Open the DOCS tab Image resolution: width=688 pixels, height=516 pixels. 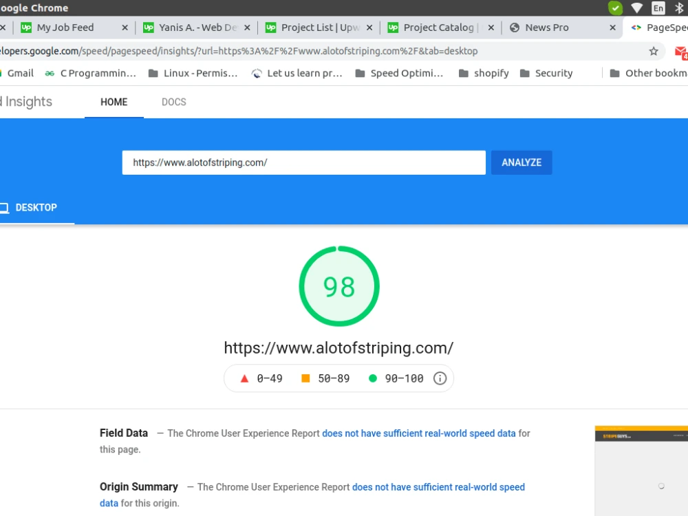(174, 102)
